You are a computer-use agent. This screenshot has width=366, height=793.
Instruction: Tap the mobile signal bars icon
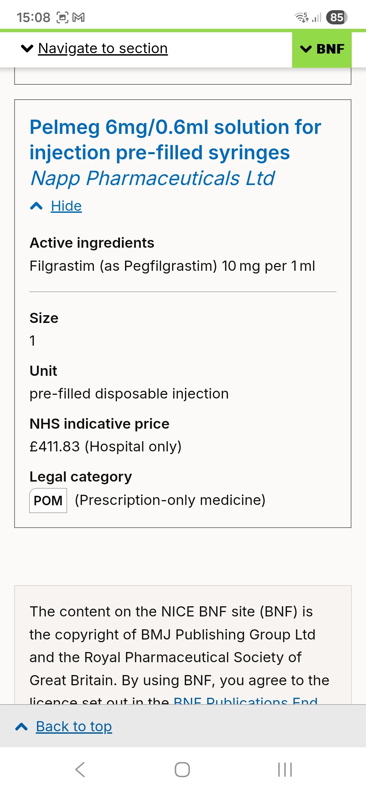pyautogui.click(x=317, y=17)
